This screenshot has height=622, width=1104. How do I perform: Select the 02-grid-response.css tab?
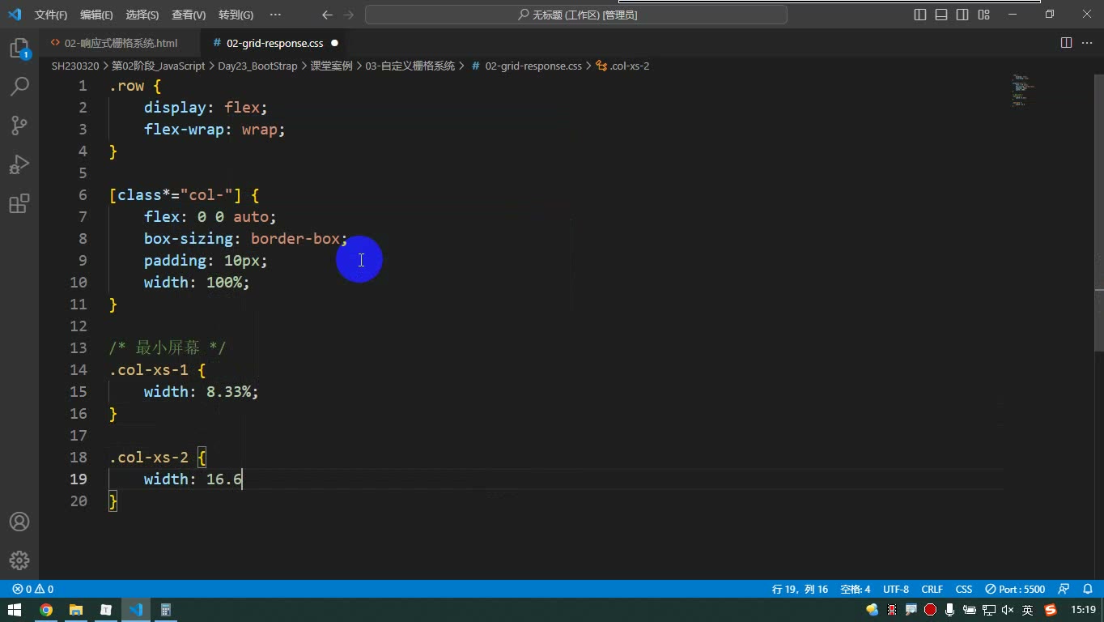(275, 43)
